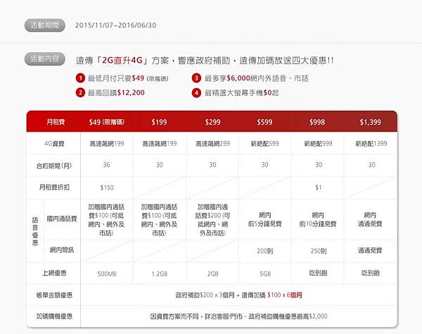Click the 帳單金額優惠 row label
Screen dimensions: 422x334
[54, 295]
